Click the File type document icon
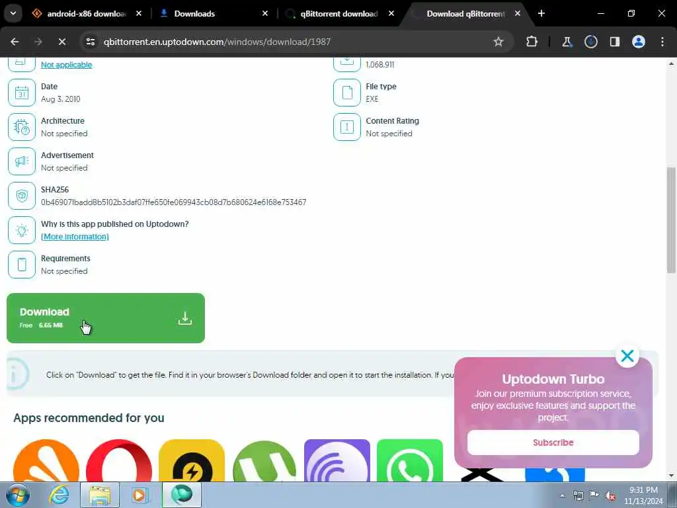Screen dimensions: 677x508 click(x=346, y=93)
